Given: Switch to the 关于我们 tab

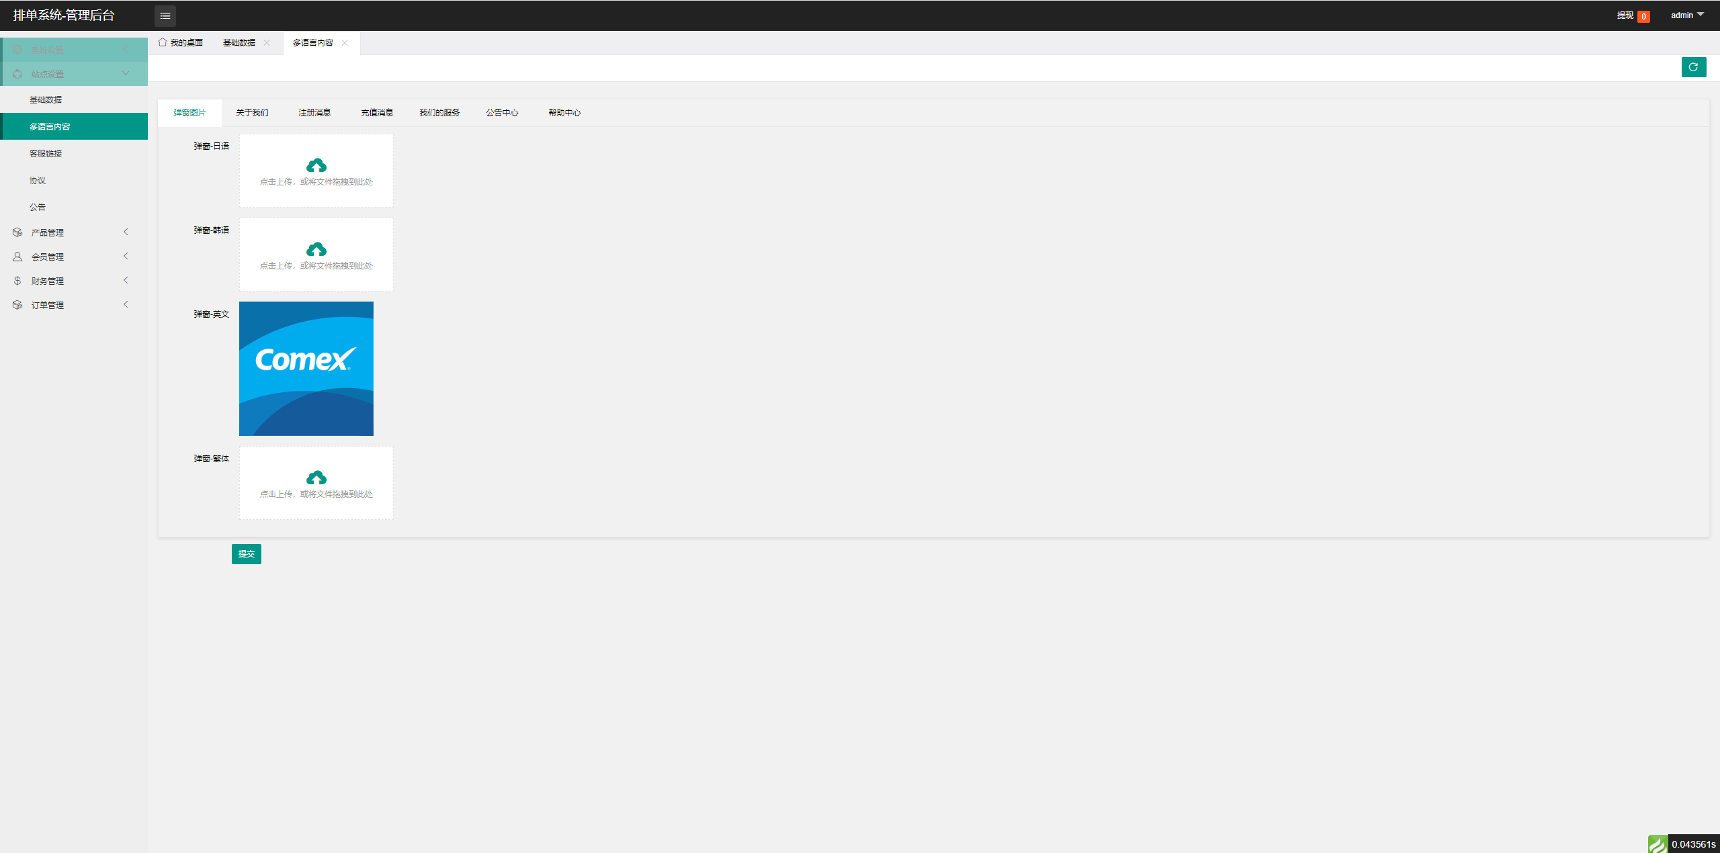Looking at the screenshot, I should 250,113.
